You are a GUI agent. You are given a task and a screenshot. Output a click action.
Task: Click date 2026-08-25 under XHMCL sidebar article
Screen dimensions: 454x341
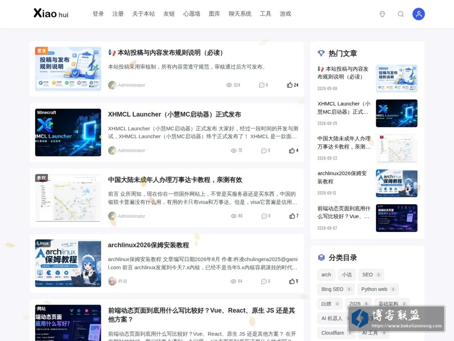(327, 124)
